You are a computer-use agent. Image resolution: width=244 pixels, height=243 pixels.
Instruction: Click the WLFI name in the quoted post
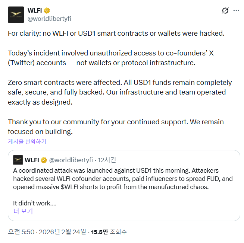(32, 160)
